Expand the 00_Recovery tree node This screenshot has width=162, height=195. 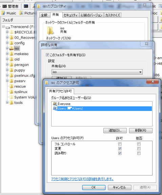(7, 37)
